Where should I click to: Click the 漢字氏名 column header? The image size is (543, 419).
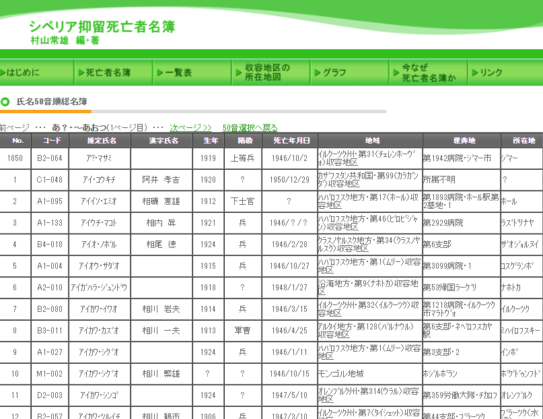[x=161, y=140]
